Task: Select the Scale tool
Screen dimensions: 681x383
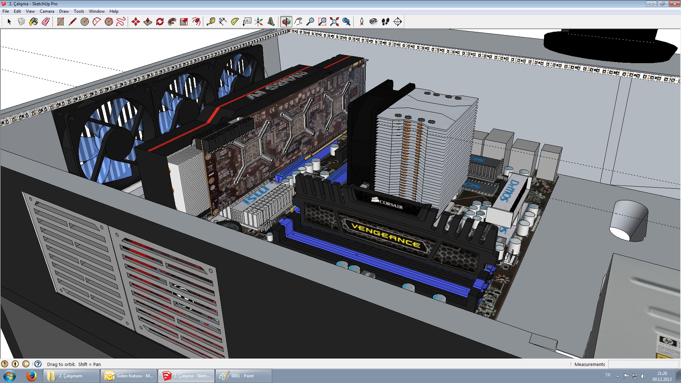Action: 184,22
